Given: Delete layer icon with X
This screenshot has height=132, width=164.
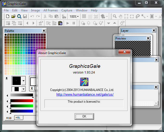Looking at the screenshot, I should (95, 23).
